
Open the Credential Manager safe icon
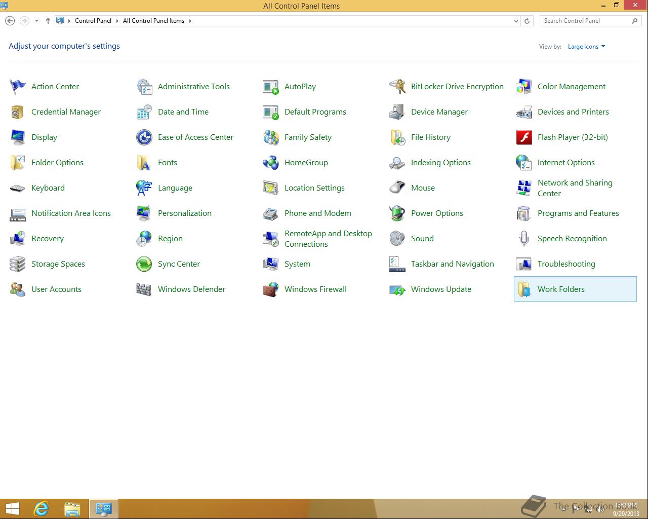point(18,112)
